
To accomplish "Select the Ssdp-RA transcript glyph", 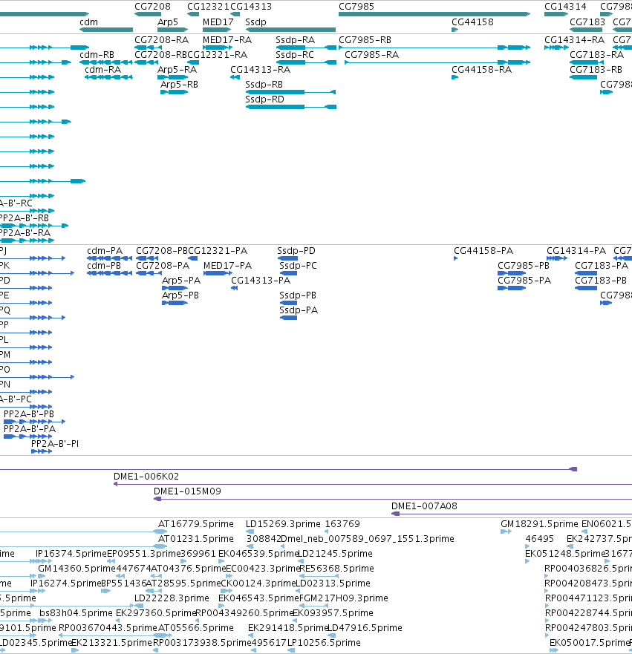I will [x=306, y=48].
